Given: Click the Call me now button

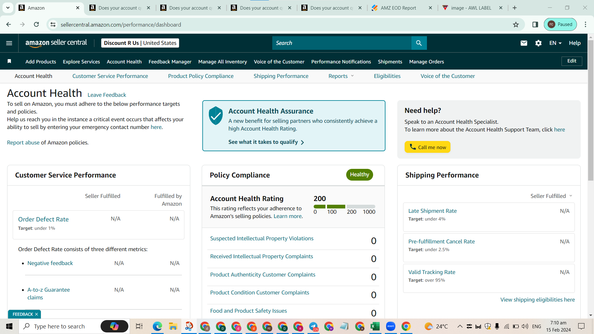Looking at the screenshot, I should 427,147.
